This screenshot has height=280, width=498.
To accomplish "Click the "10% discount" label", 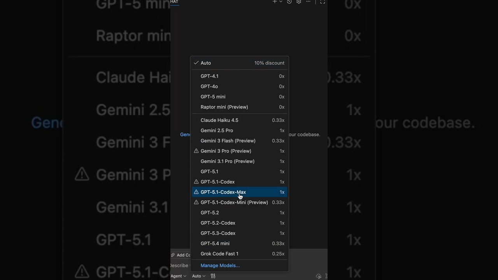I will pyautogui.click(x=269, y=63).
